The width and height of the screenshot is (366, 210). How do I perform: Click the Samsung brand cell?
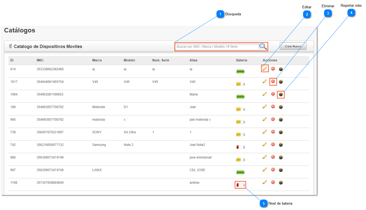pyautogui.click(x=99, y=145)
